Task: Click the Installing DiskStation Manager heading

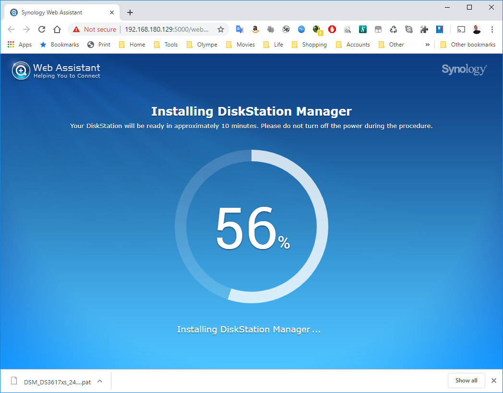Action: tap(251, 111)
